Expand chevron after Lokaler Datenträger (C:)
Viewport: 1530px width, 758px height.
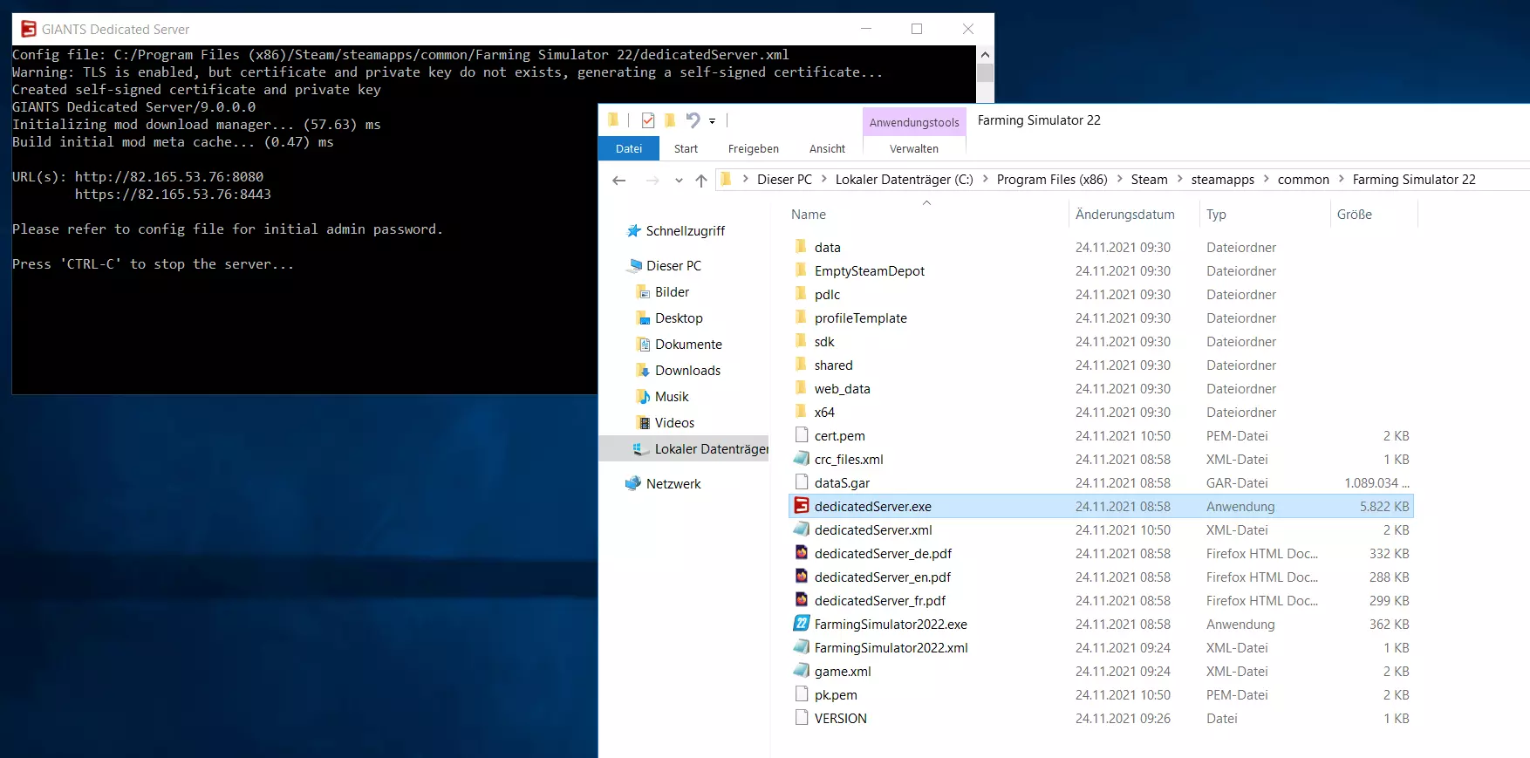tap(985, 179)
